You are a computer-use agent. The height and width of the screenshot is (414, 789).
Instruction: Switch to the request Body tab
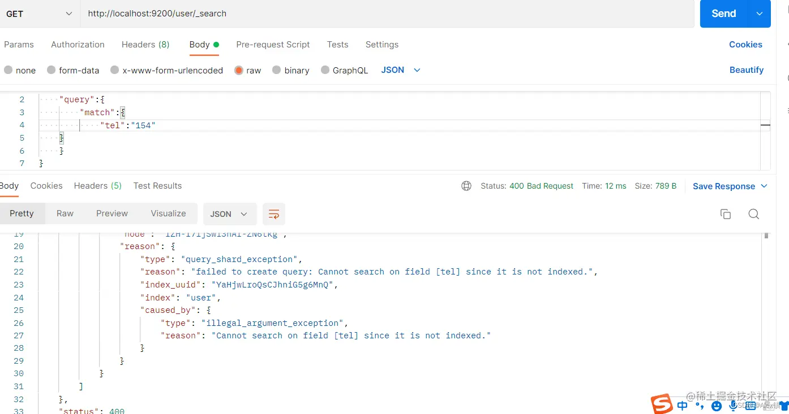coord(204,45)
